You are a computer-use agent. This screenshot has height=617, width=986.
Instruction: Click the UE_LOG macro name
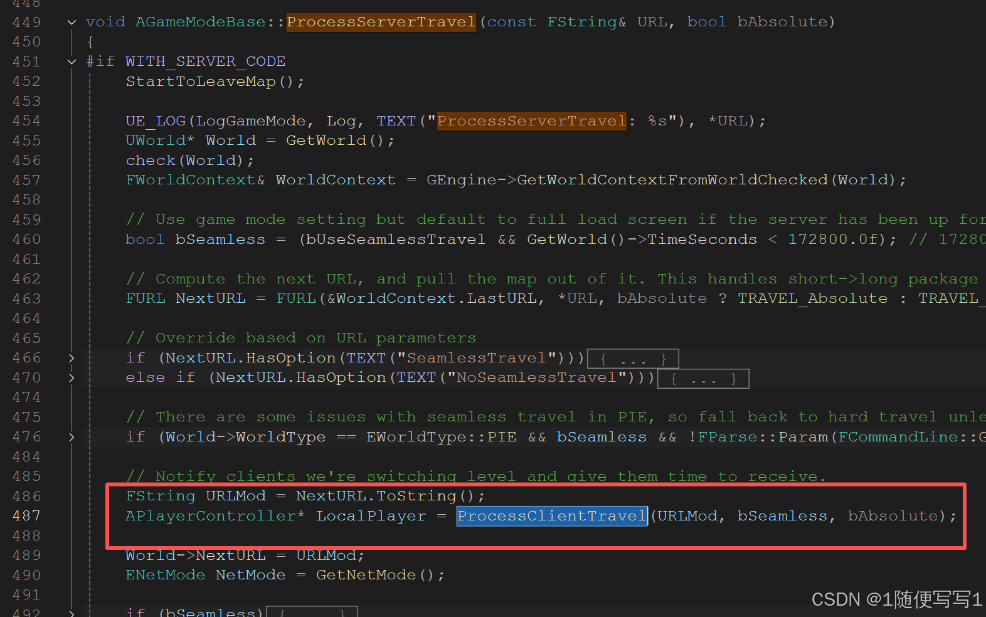pos(156,121)
